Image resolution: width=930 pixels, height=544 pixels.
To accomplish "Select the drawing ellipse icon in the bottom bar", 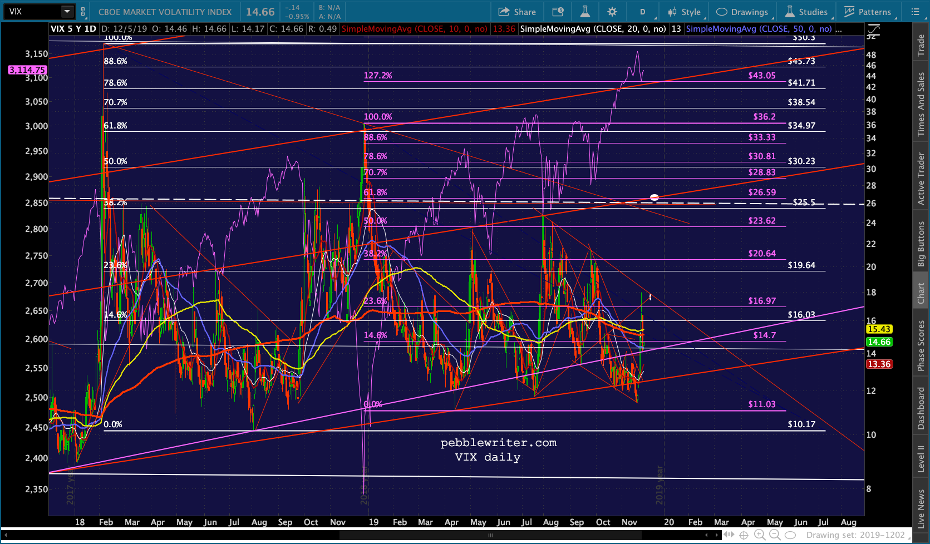I will coord(790,535).
